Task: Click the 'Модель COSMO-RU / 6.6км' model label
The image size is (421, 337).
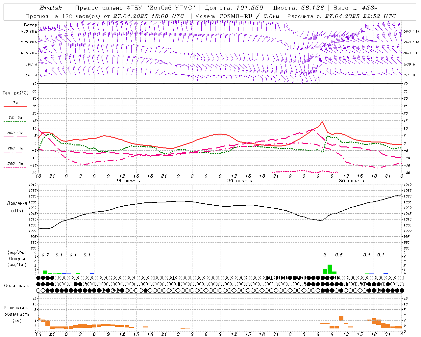Action: point(237,16)
